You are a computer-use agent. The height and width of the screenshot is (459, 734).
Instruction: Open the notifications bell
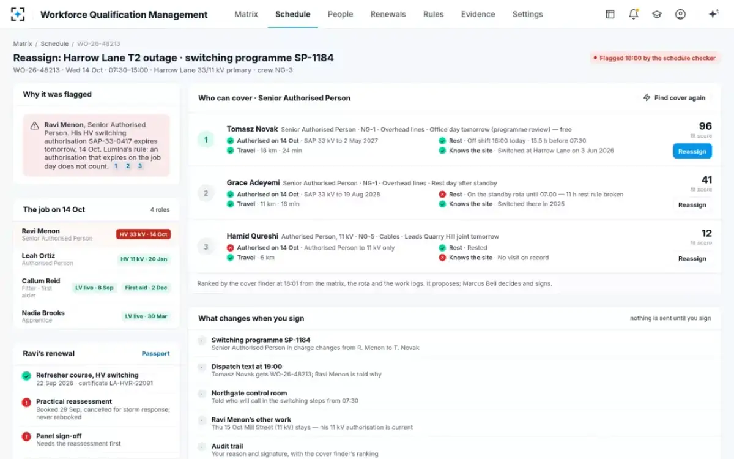634,14
